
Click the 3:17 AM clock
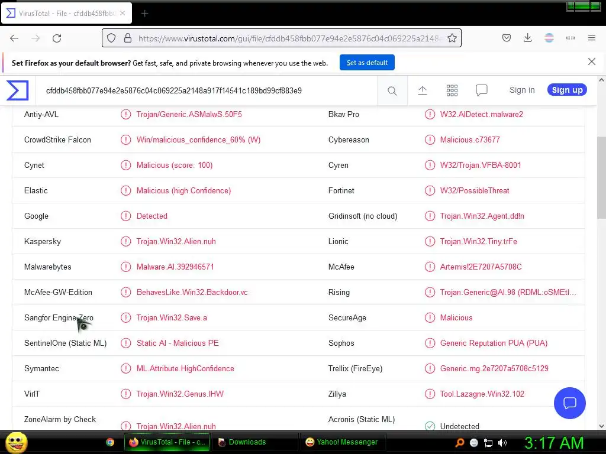coord(553,443)
